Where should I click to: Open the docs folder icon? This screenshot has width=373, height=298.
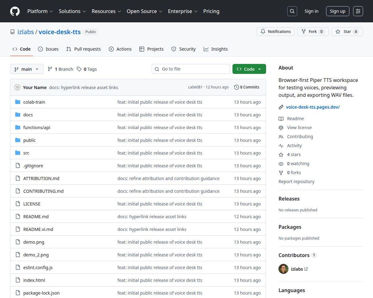coord(18,115)
